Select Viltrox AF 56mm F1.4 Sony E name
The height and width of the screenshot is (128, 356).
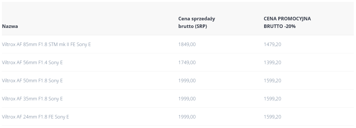(32, 62)
